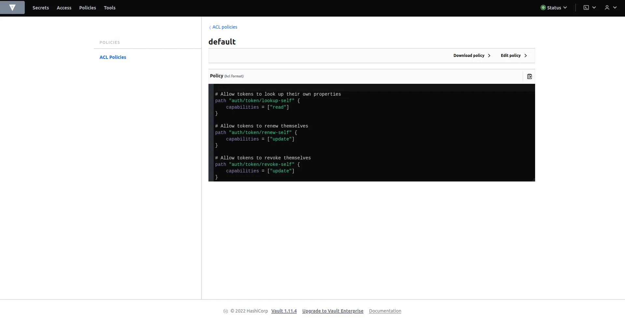
Task: Click the "auth/token/revoke-self" path string
Action: (262, 165)
